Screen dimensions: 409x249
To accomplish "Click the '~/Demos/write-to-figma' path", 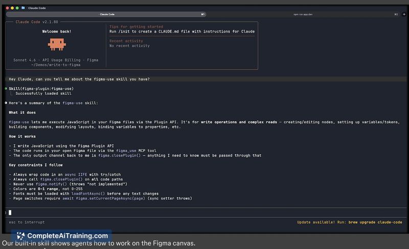I will tap(56, 65).
